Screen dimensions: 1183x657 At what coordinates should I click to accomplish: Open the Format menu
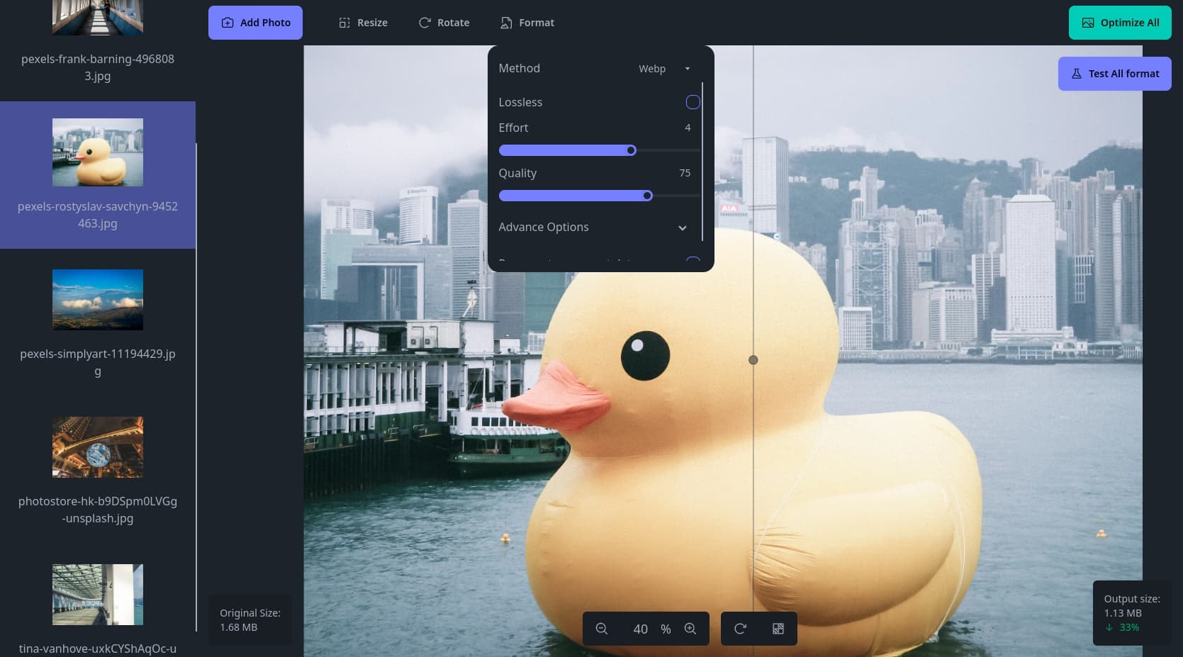pyautogui.click(x=527, y=23)
